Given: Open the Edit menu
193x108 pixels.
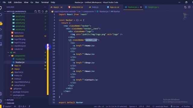Looking at the screenshot, I should pyautogui.click(x=10, y=2).
